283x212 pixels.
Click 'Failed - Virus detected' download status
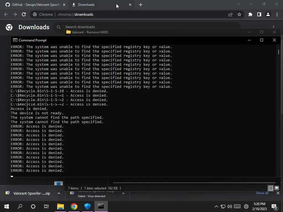pos(91,196)
